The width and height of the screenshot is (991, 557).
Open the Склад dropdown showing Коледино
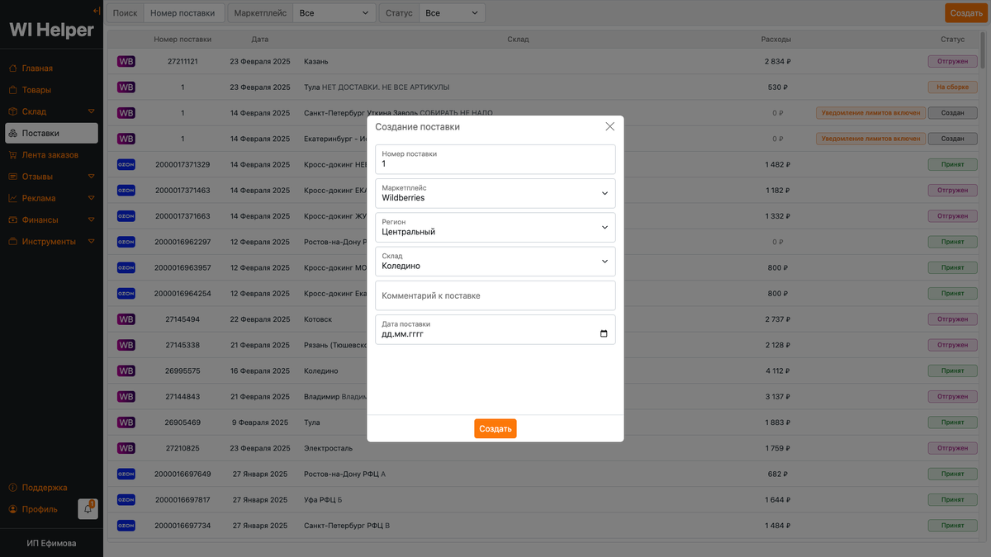(x=495, y=262)
